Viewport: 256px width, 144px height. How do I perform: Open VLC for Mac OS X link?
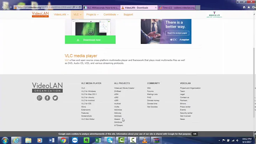click(x=89, y=94)
